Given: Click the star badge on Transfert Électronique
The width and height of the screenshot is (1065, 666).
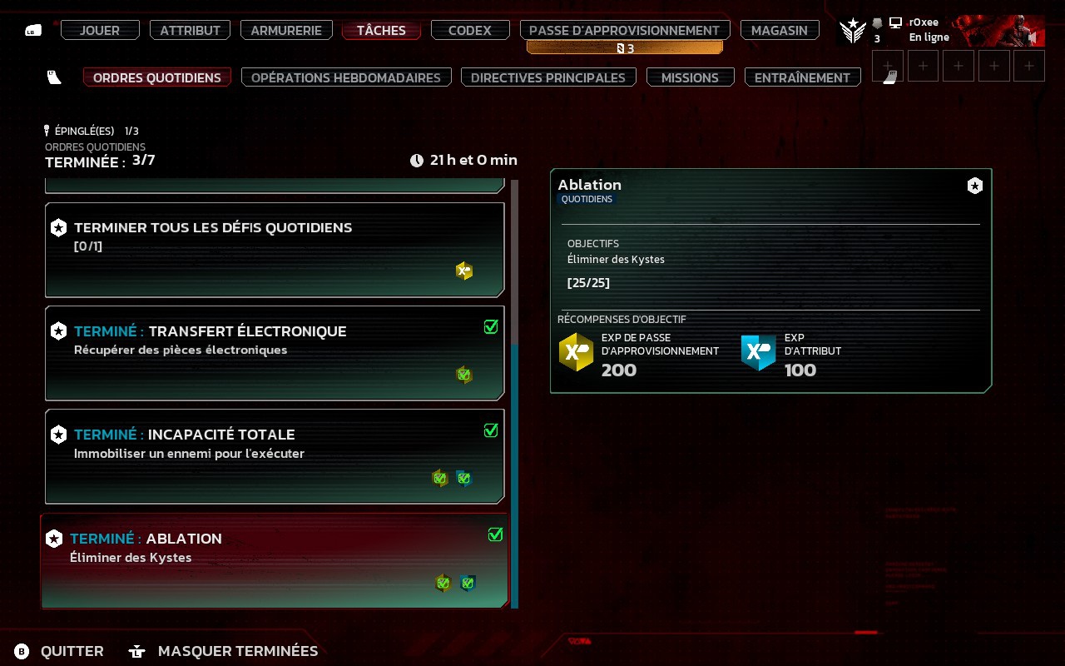Looking at the screenshot, I should [x=58, y=331].
